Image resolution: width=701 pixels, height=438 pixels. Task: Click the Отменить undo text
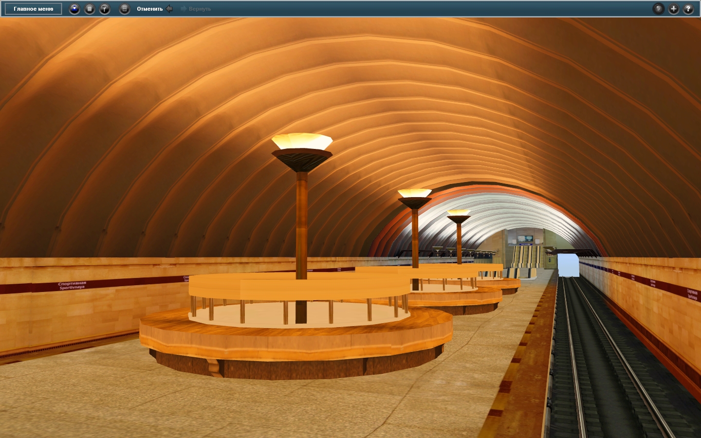(149, 9)
